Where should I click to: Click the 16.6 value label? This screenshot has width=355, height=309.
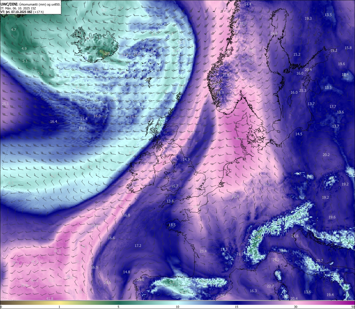(x=111, y=238)
